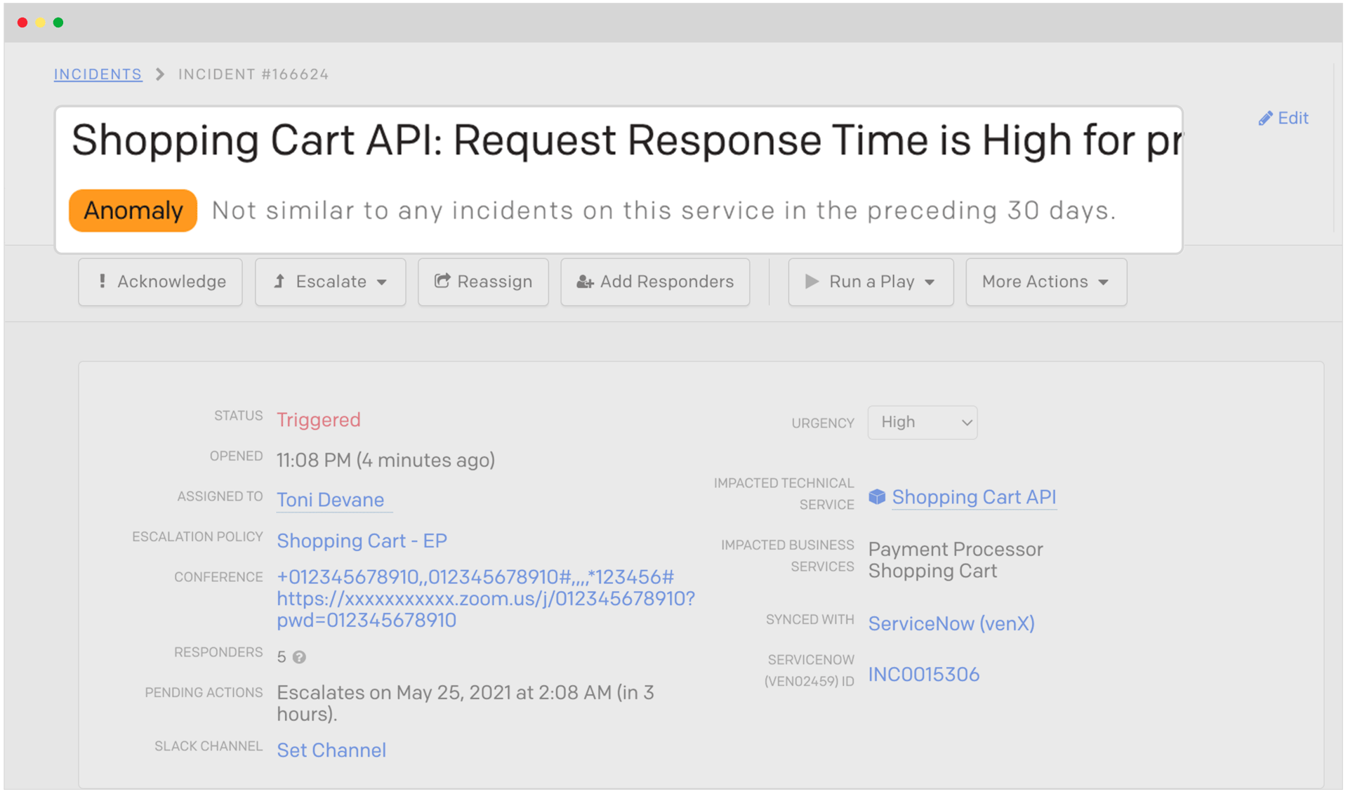Expand the Run a Play caret
The width and height of the screenshot is (1348, 794).
click(x=930, y=282)
